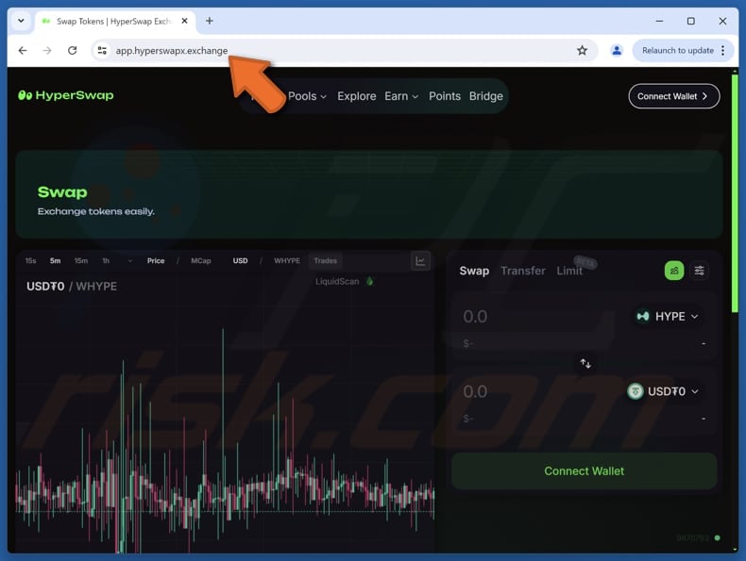Swap token direction with the arrows icon
The height and width of the screenshot is (561, 746).
[x=585, y=363]
